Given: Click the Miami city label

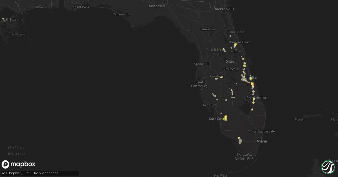Looking at the screenshot, I should click(x=262, y=141).
